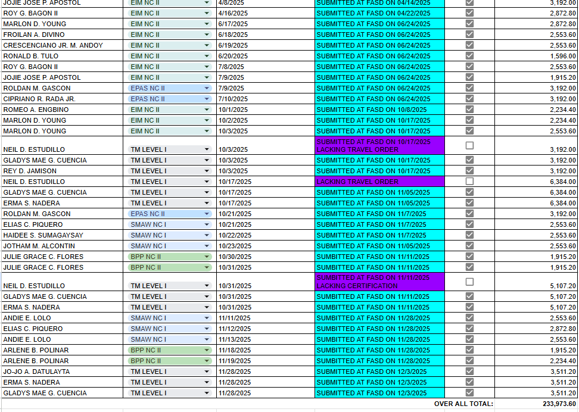Expand TM LEVEL I dropdown in Rey D. Jamison row

point(207,171)
